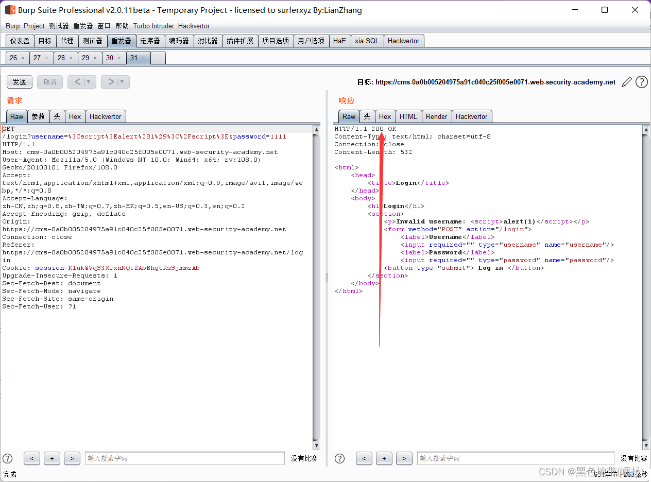Open history forward dropdown arrow

coord(122,82)
